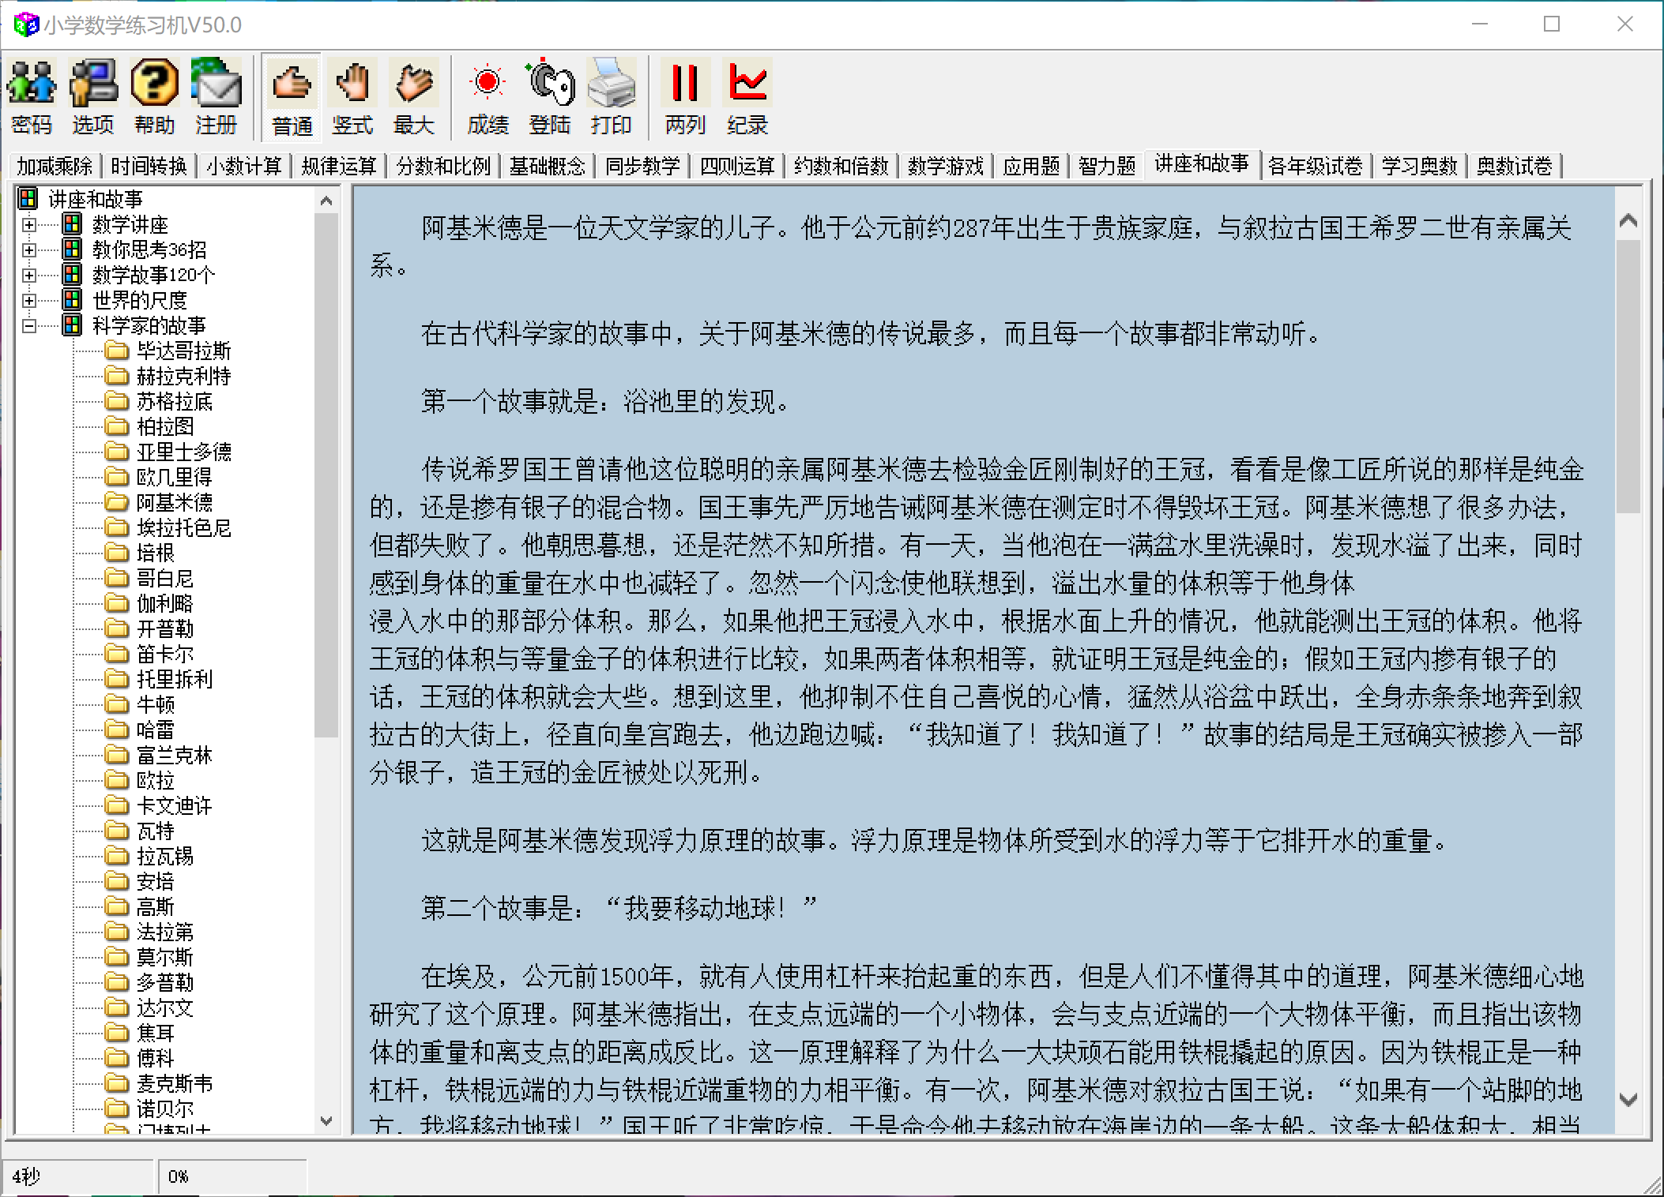Screen dimensions: 1664x1197
Task: Click the 打印 print icon
Action: click(x=611, y=97)
